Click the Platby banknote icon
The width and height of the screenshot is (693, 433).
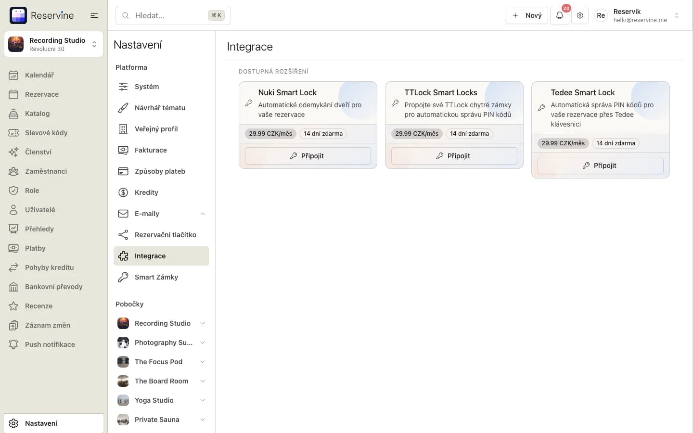tap(13, 248)
